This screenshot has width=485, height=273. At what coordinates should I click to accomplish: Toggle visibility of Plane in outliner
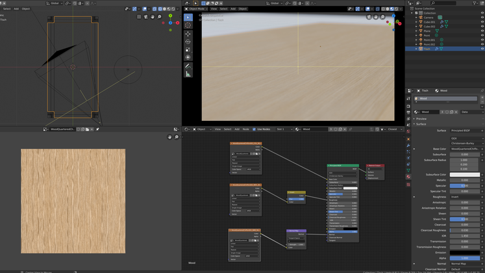coord(482,31)
